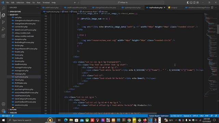Click the editor horizontal scrollbar
Viewport: 219px width, 123px height.
107,113
